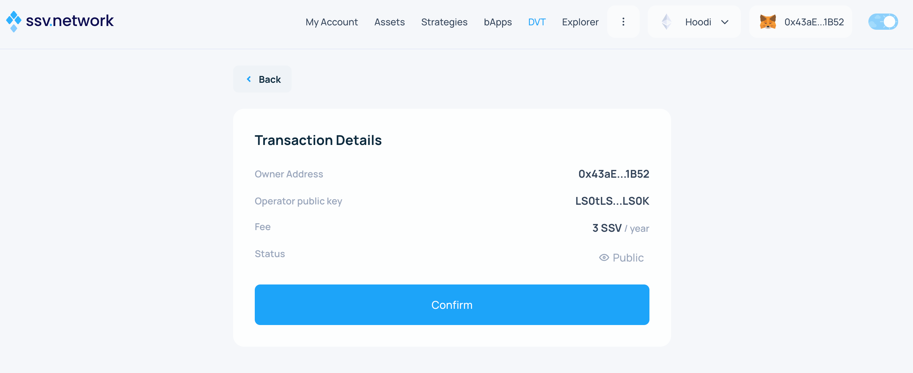Viewport: 913px width, 373px height.
Task: Click the Operator public key value
Action: pos(612,201)
